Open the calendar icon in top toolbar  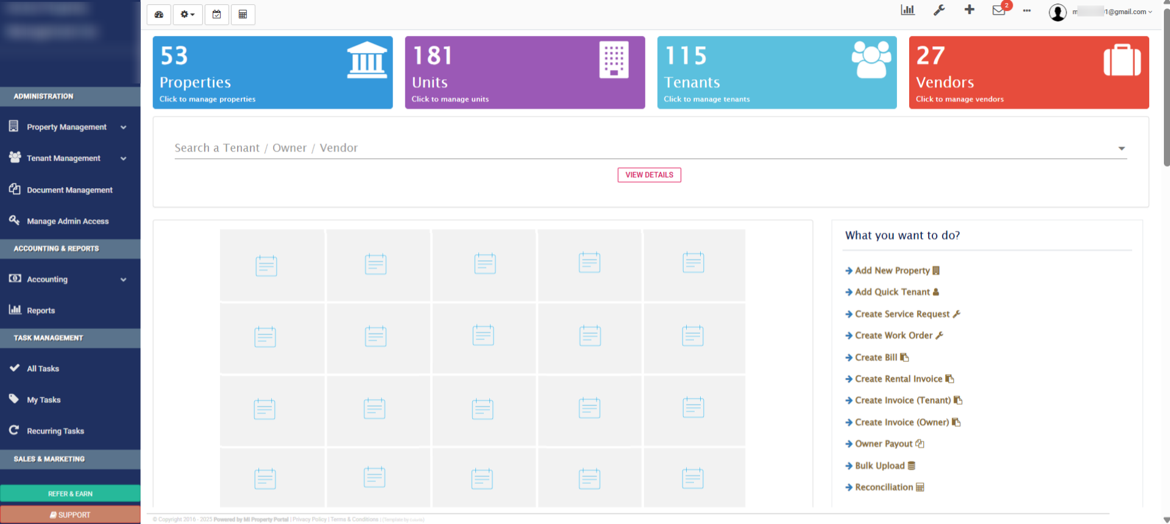[x=216, y=15]
